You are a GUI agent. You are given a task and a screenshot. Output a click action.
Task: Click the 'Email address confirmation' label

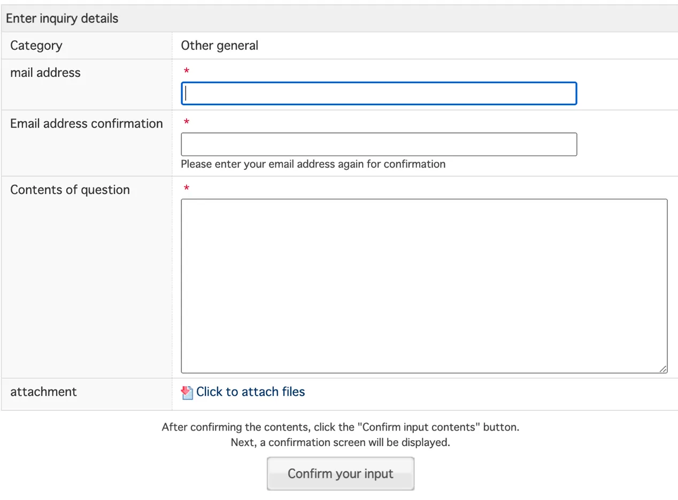[87, 124]
